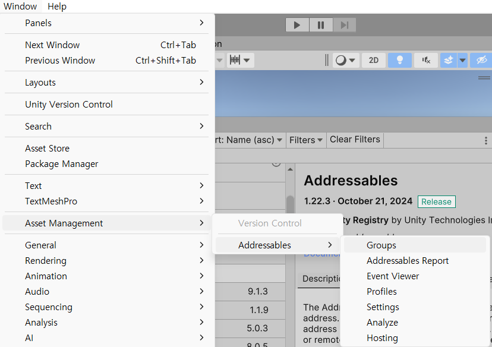Open Addressables Report
Screen dimensions: 492x347
(x=415, y=261)
